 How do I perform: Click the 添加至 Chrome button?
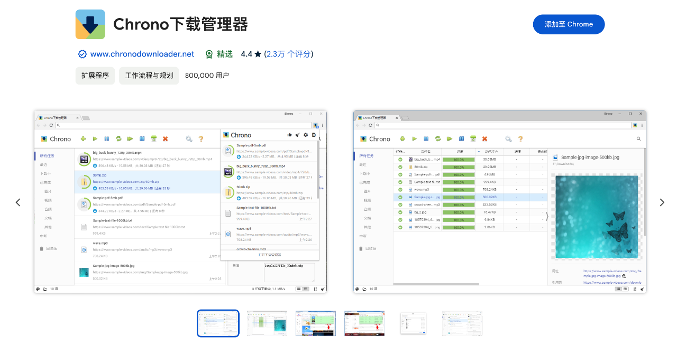point(569,24)
